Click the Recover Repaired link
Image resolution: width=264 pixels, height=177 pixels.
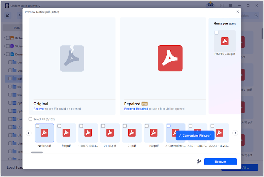pos(136,109)
